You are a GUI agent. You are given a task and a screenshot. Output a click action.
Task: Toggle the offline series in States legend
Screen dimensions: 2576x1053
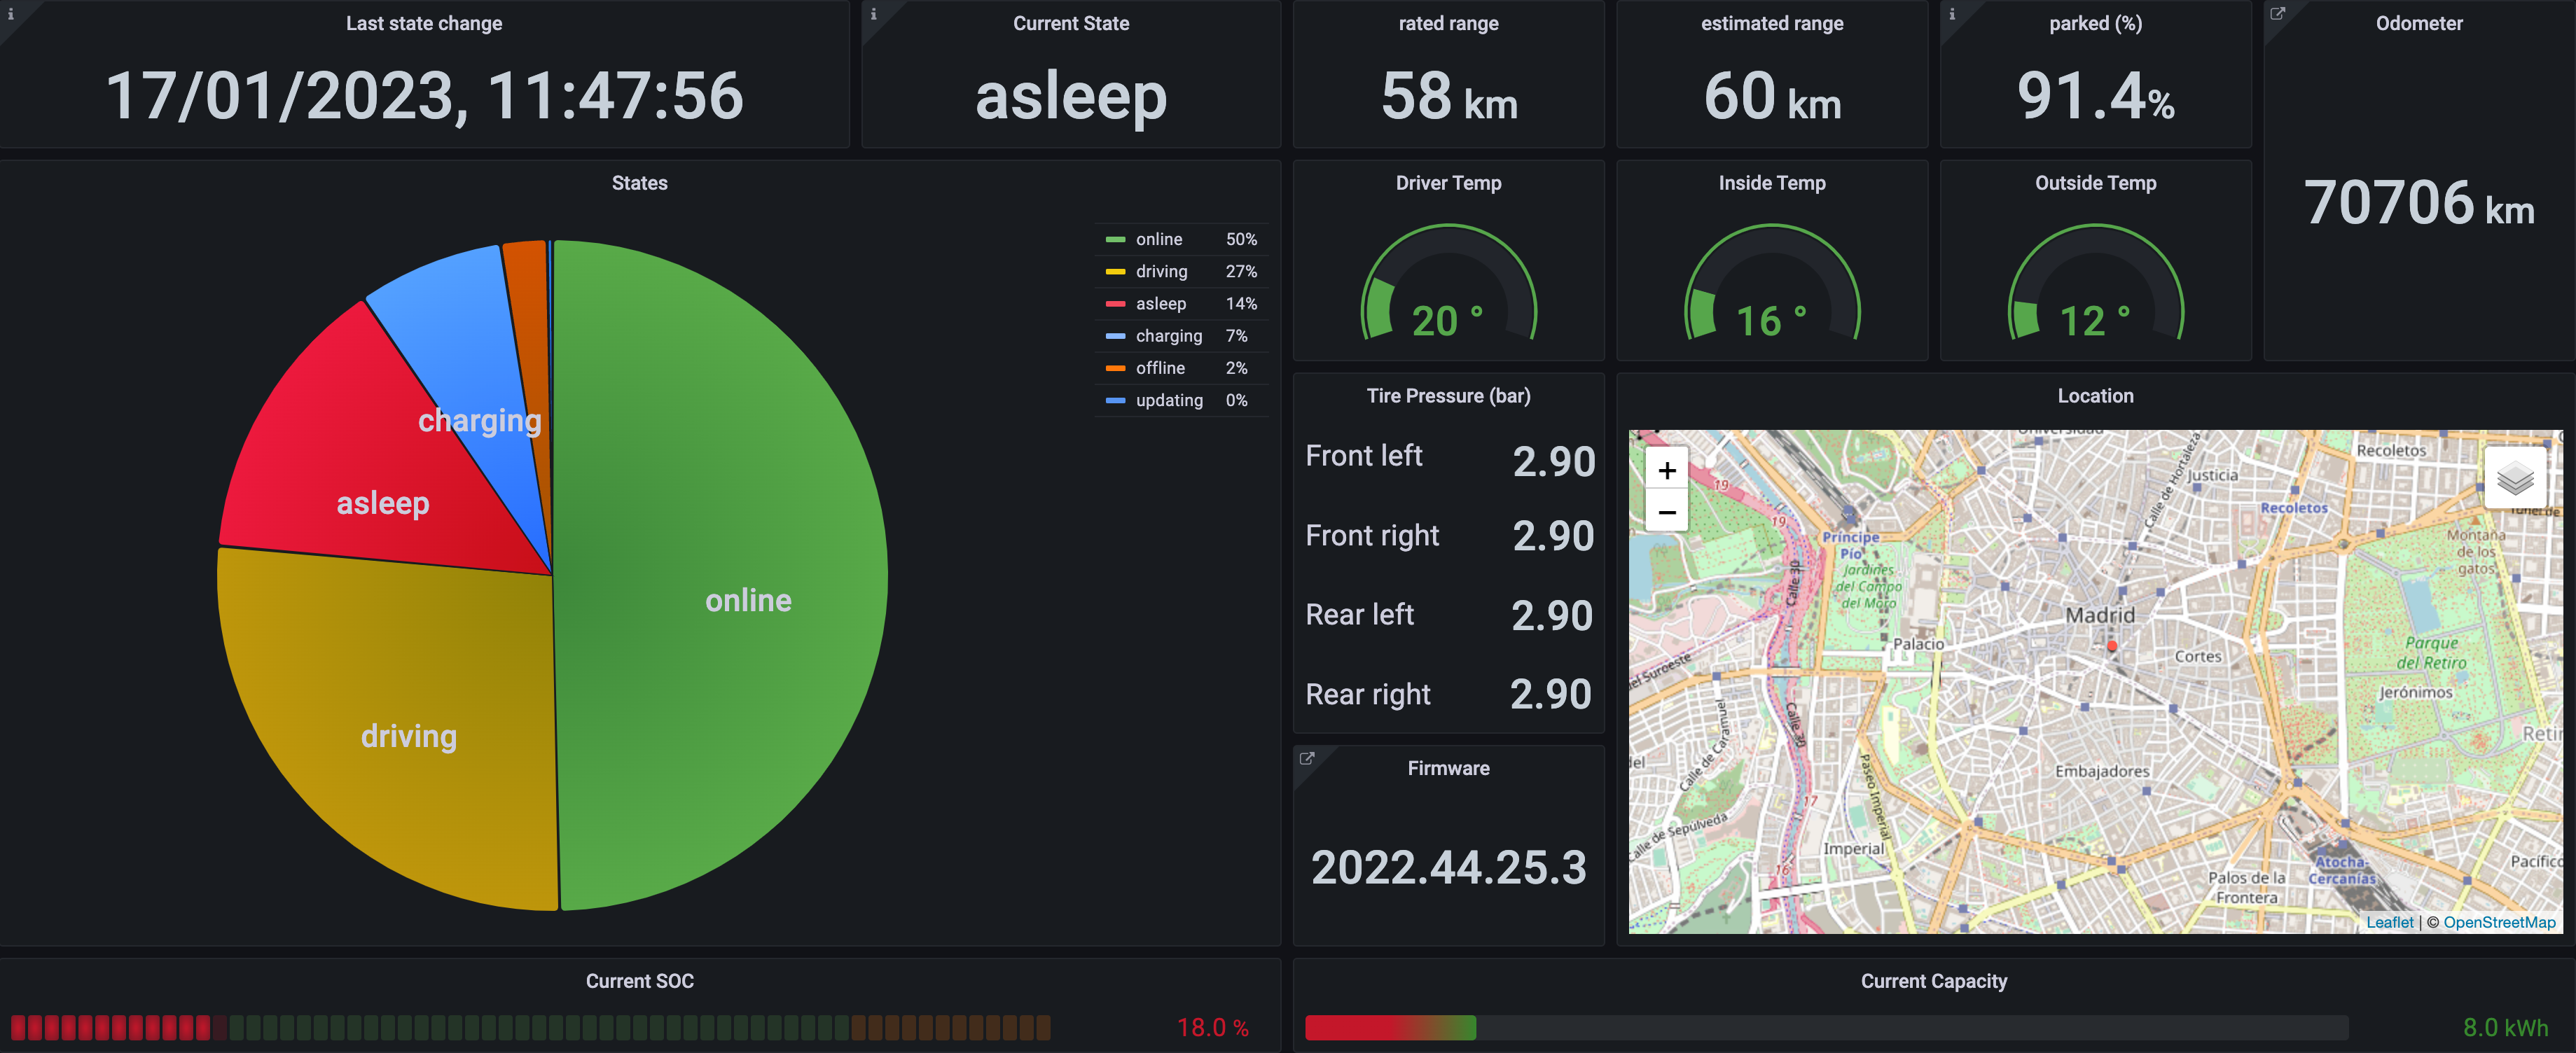(x=1160, y=368)
